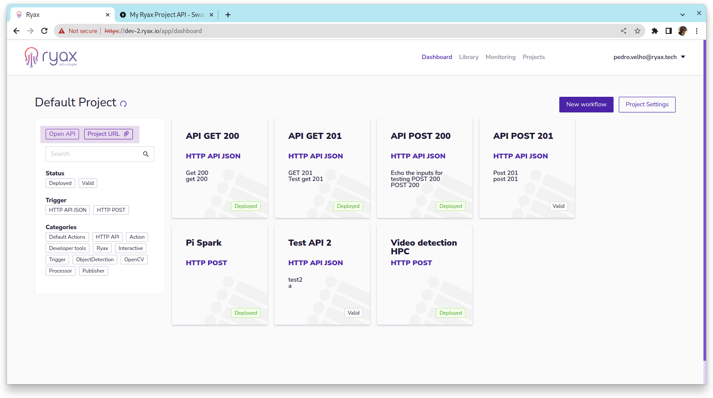This screenshot has width=713, height=398.
Task: Go to the Library menu
Action: 469,57
